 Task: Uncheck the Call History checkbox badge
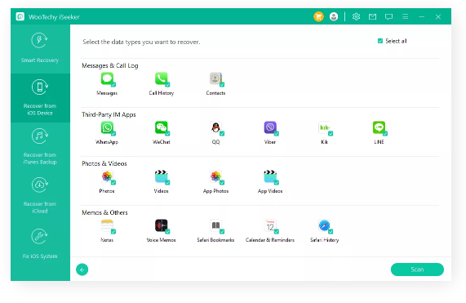(x=167, y=85)
